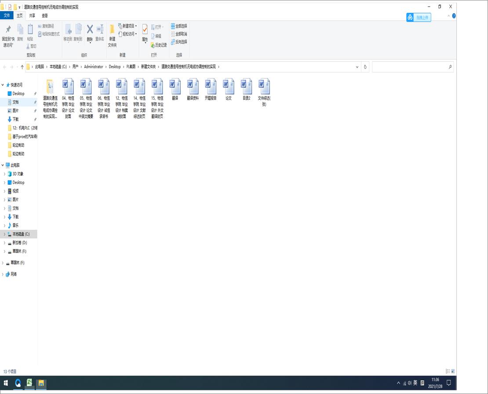
Task: Select the 04 论文封面 Word file
Action: (x=68, y=98)
